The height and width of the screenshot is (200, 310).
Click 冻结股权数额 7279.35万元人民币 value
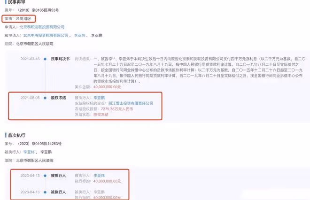click(x=117, y=109)
